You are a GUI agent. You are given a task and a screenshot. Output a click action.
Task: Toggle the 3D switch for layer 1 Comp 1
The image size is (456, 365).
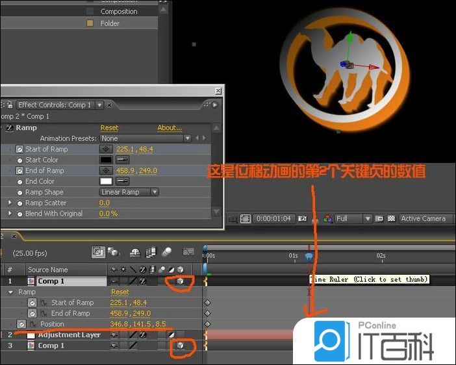click(x=181, y=281)
